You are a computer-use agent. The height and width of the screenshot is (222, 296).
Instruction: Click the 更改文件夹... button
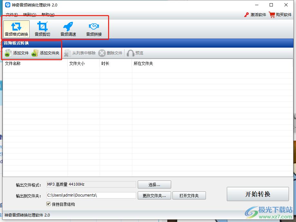coord(154,196)
